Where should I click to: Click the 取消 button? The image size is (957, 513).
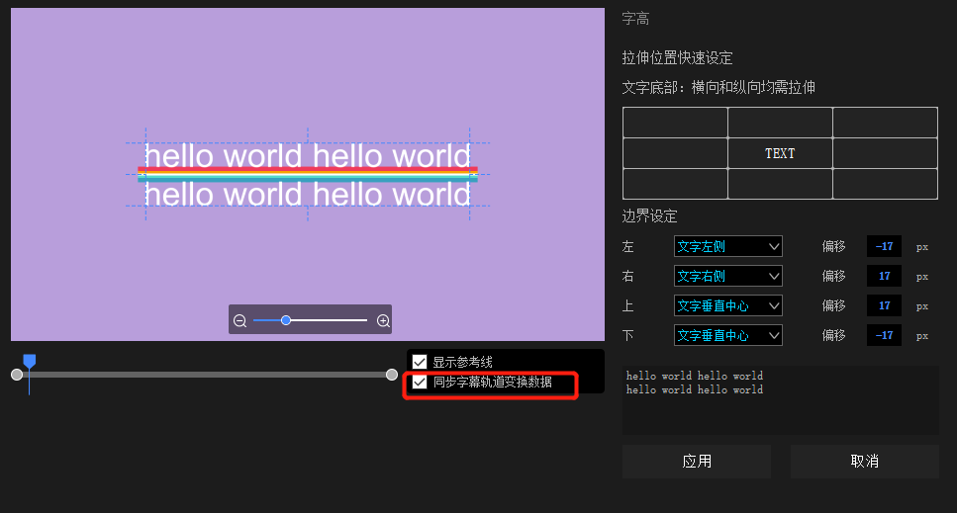865,462
